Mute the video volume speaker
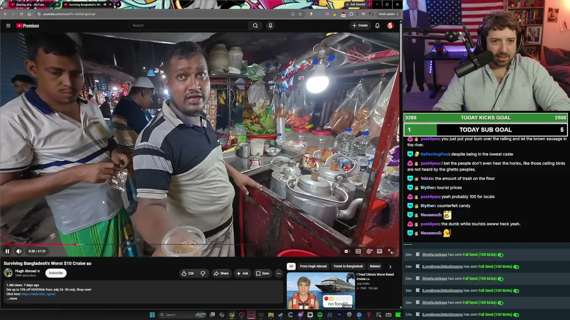 point(19,251)
